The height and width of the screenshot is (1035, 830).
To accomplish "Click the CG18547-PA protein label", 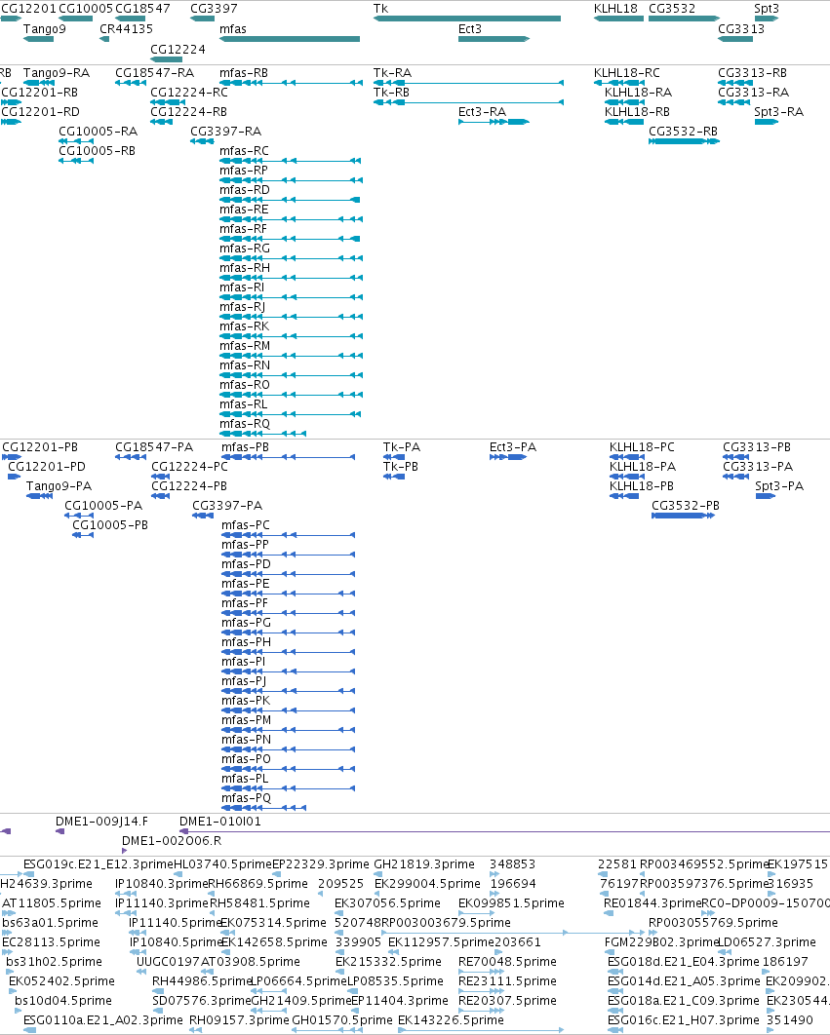I will 154,447.
